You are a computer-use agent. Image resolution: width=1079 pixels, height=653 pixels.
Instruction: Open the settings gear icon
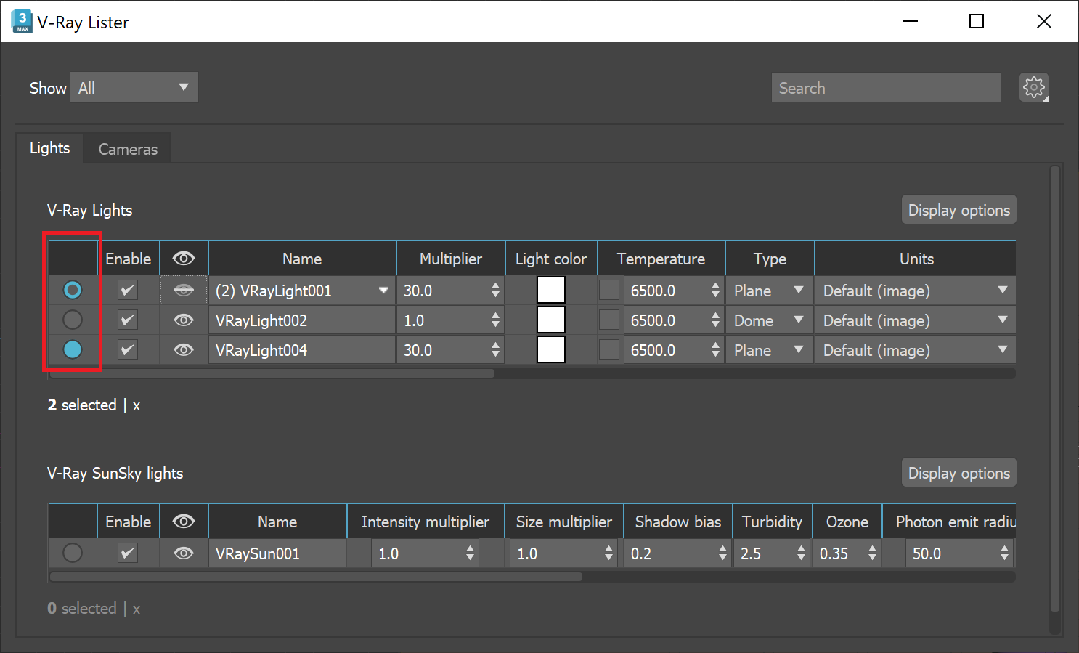click(1033, 87)
